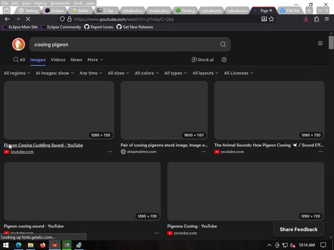Open the extensions puzzle icon

pos(316,19)
